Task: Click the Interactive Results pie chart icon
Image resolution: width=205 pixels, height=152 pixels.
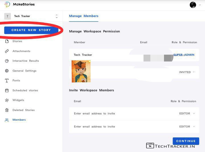Action: (7, 61)
